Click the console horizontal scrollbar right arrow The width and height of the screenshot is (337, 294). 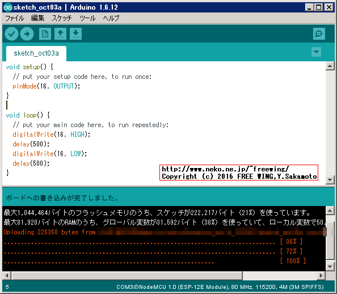tap(321, 275)
